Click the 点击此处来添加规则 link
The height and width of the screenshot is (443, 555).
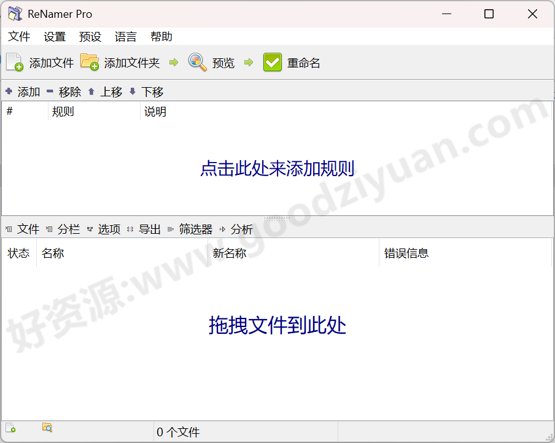pos(277,168)
